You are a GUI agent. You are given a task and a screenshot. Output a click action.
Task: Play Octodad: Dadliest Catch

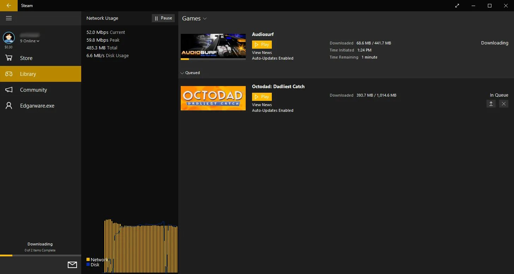click(262, 97)
